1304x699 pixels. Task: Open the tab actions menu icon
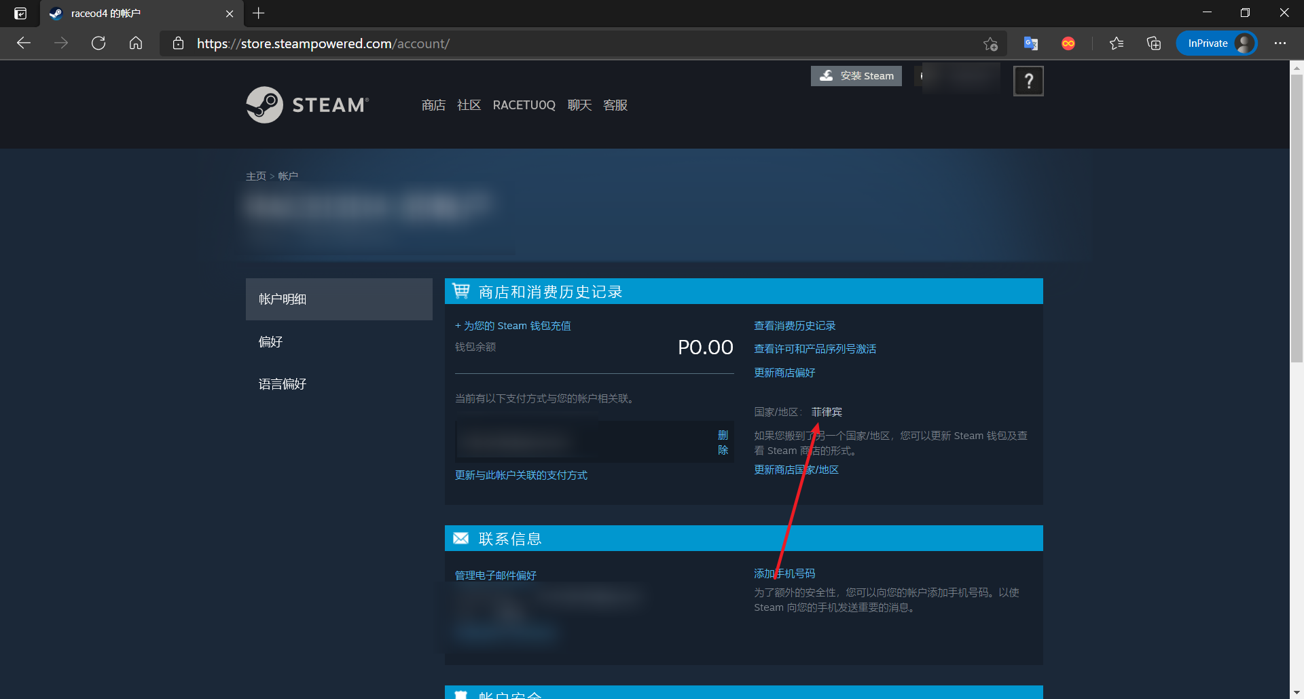20,13
